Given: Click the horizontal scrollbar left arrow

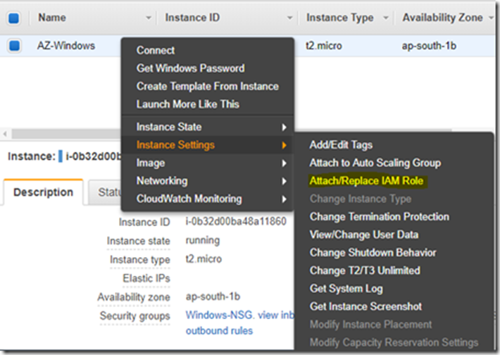Looking at the screenshot, I should pos(5,134).
